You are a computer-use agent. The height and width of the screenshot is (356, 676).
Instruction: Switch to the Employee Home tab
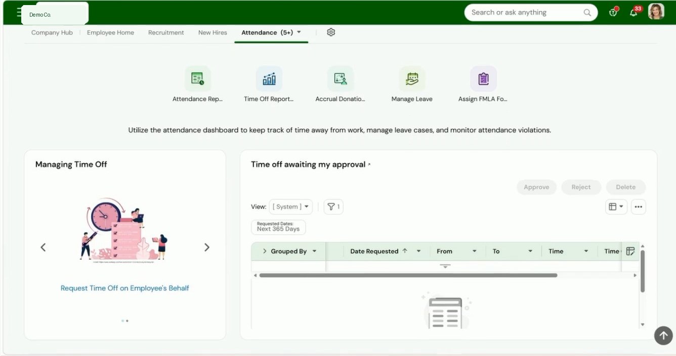click(110, 32)
